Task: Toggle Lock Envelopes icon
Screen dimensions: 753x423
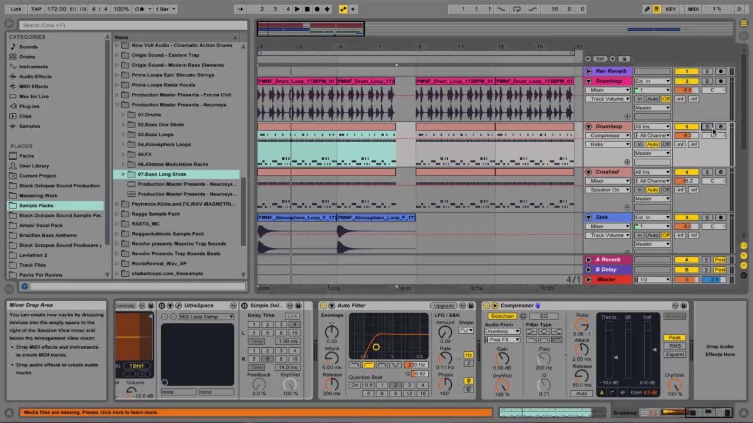Action: (624, 59)
